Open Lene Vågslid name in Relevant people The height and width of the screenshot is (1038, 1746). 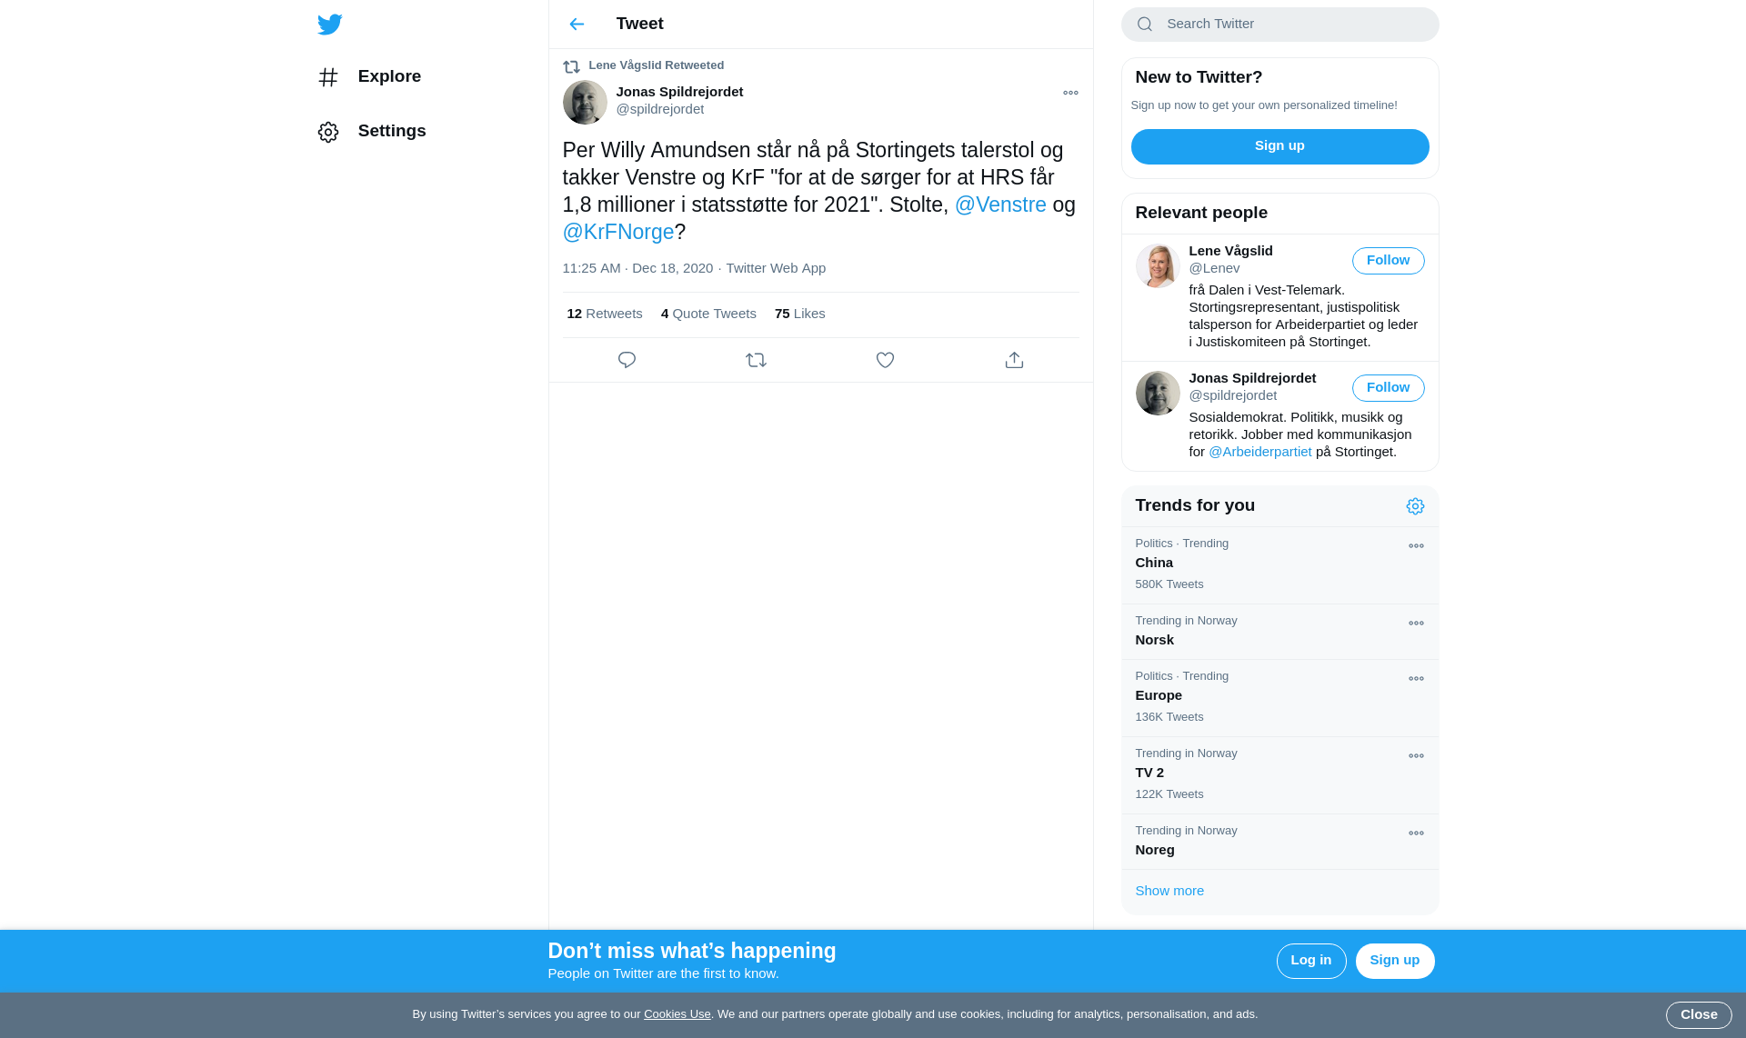(x=1230, y=251)
